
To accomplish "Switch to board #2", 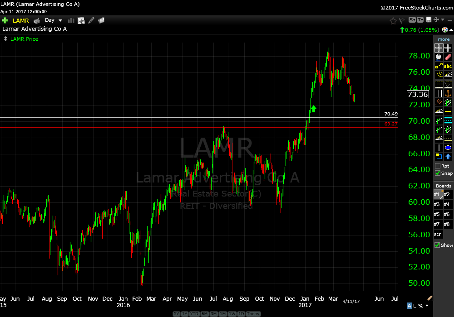I will [447, 194].
